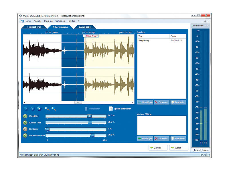Viewport: 229px width, 171px height.
Task: Click Entfernen under Weitere Effekte
Action: (x=161, y=139)
